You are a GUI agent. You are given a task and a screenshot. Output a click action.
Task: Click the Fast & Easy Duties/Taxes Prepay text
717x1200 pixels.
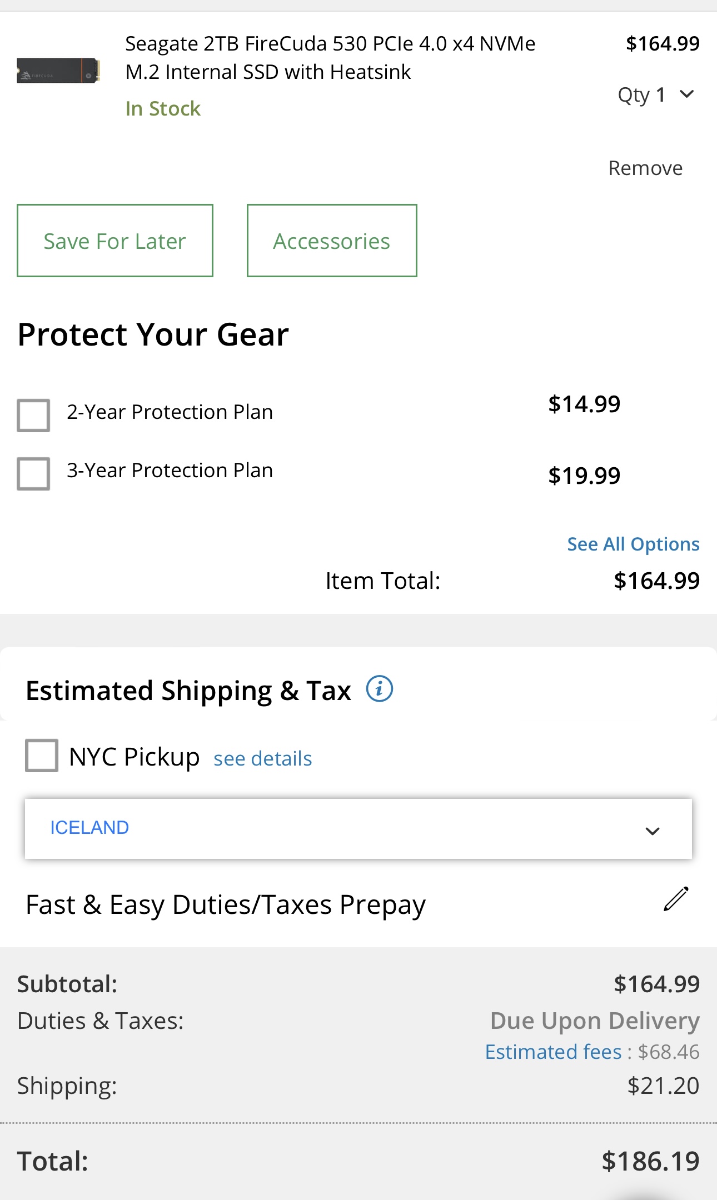(x=226, y=904)
